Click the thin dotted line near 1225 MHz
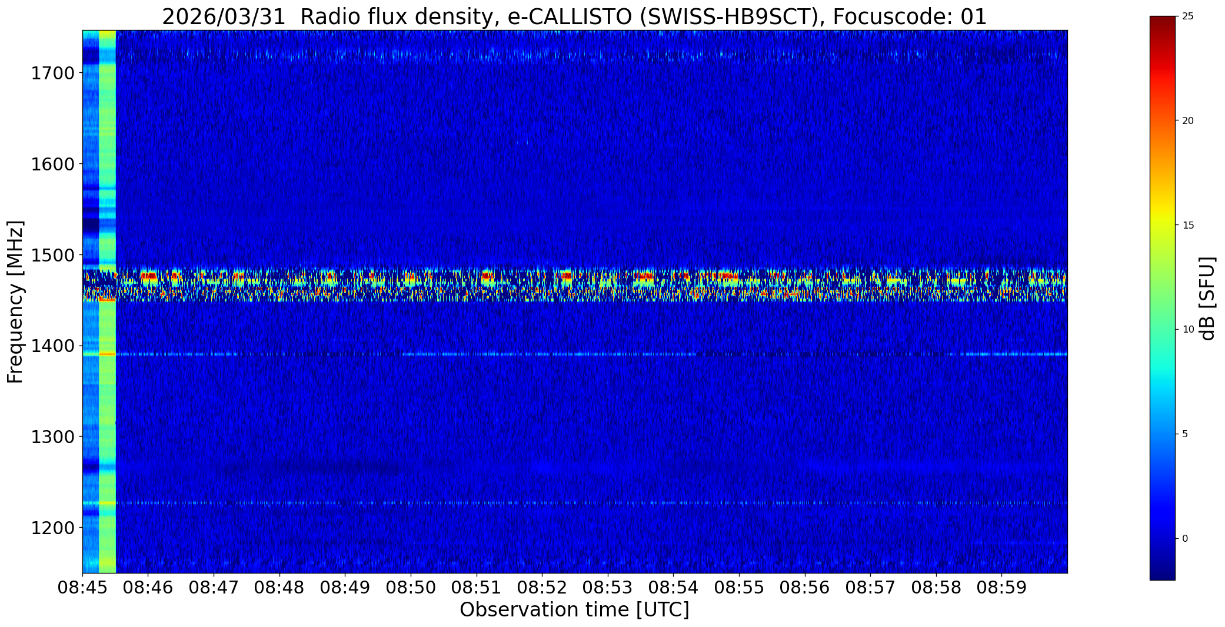This screenshot has width=1225, height=627. (x=575, y=503)
